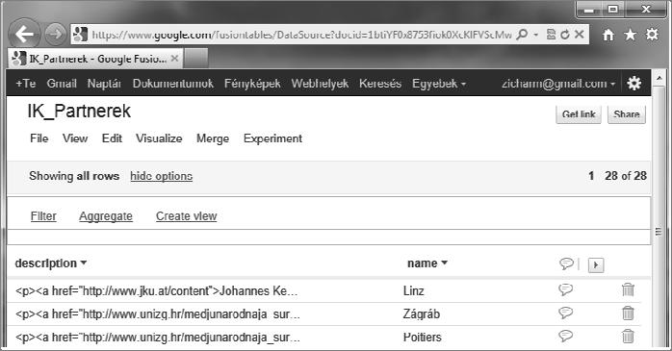Open Webhelyek in the Google bar

320,84
